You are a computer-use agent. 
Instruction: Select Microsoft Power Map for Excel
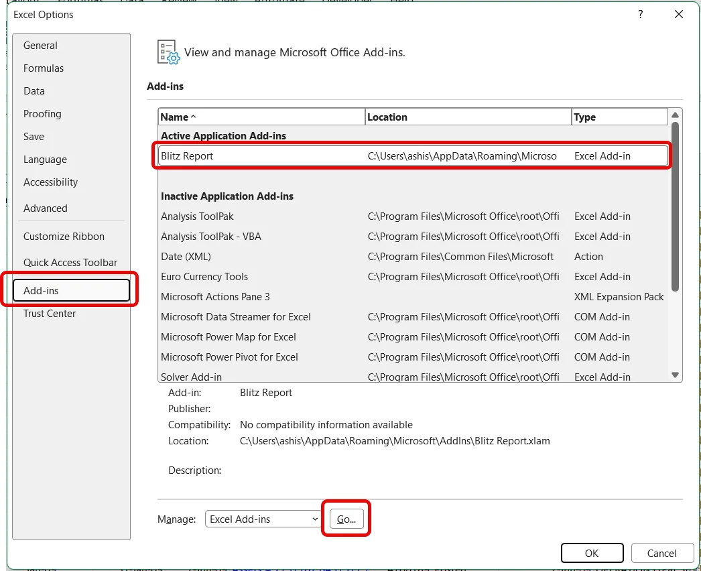413,337
